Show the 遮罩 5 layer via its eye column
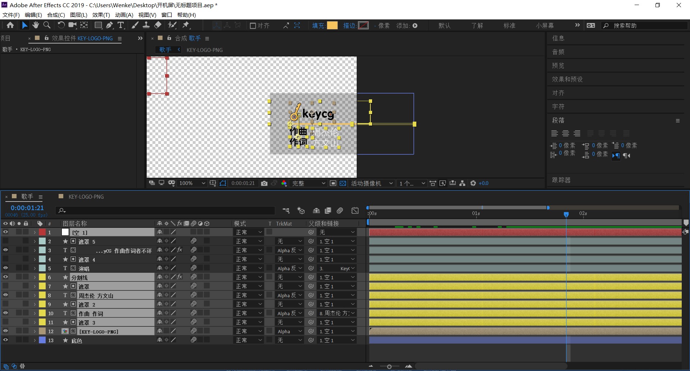 click(5, 241)
